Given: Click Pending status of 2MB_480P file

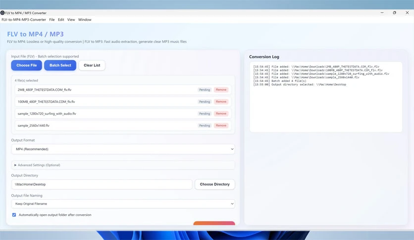Looking at the screenshot, I should [x=205, y=90].
